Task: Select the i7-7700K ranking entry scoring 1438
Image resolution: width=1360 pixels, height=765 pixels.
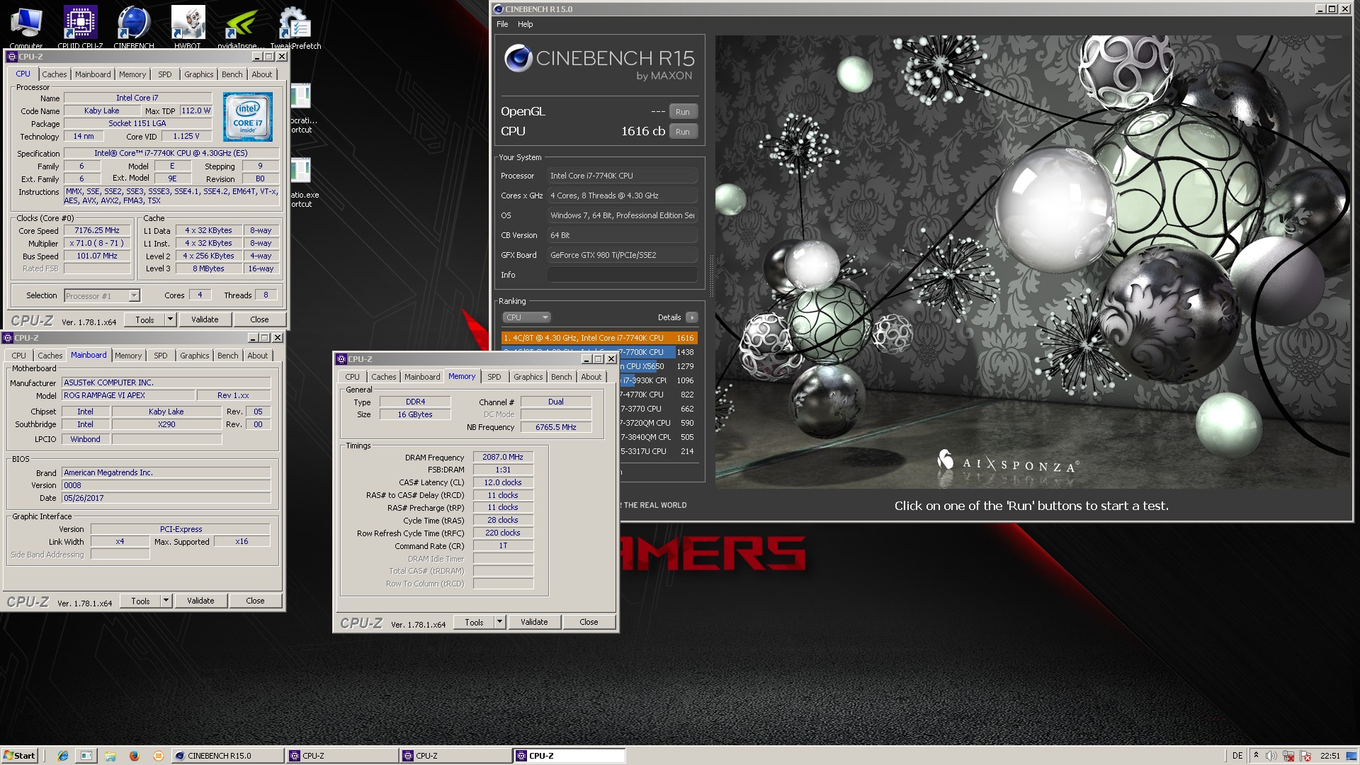Action: [x=599, y=352]
